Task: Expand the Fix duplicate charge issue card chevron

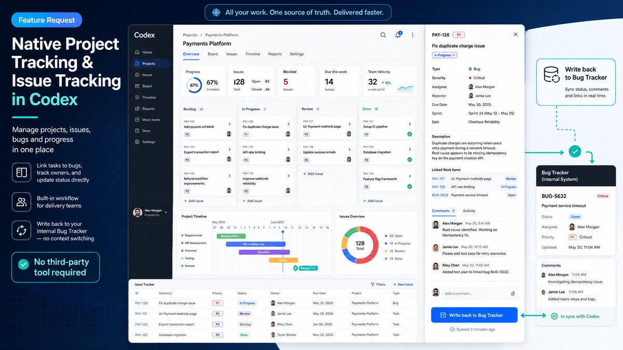Action: [x=289, y=124]
